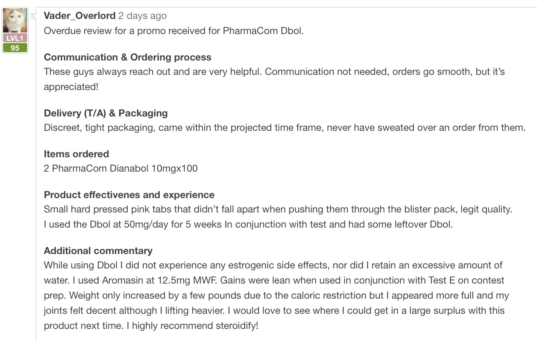Click the 'Communication & Ordering process' heading
Image resolution: width=537 pixels, height=341 pixels.
128,57
